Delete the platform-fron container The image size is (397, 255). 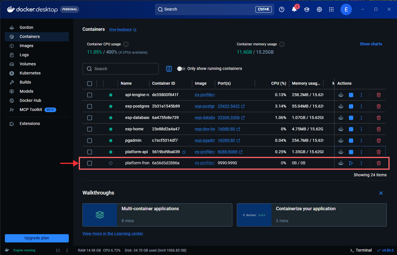[x=379, y=163]
